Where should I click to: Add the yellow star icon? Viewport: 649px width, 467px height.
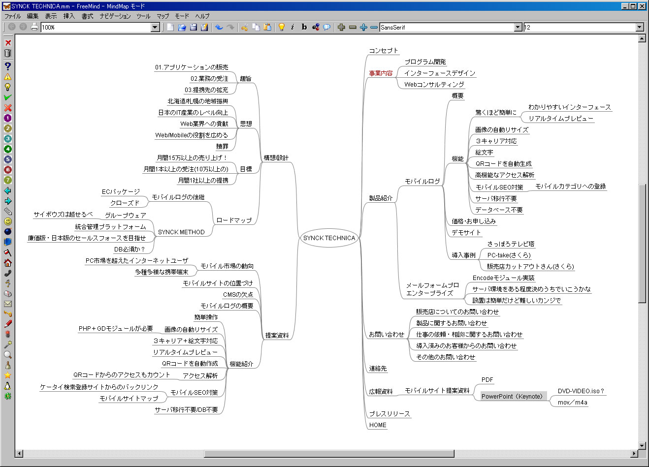[8, 375]
